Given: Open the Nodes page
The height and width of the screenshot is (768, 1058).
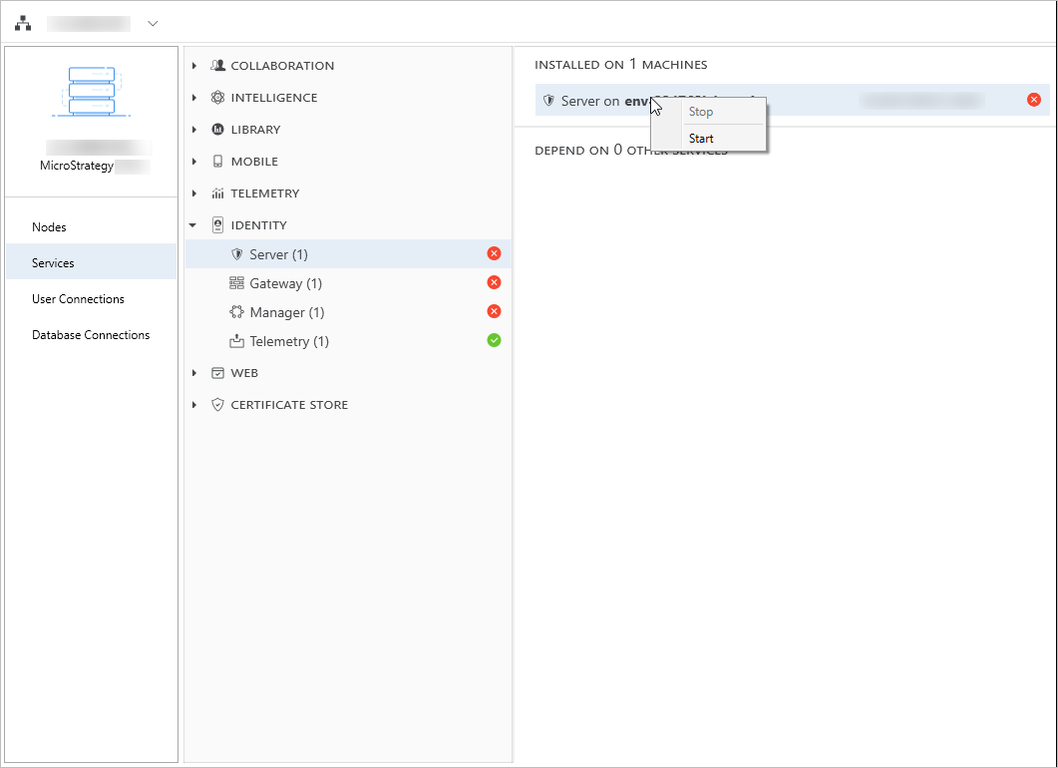Looking at the screenshot, I should pyautogui.click(x=49, y=227).
